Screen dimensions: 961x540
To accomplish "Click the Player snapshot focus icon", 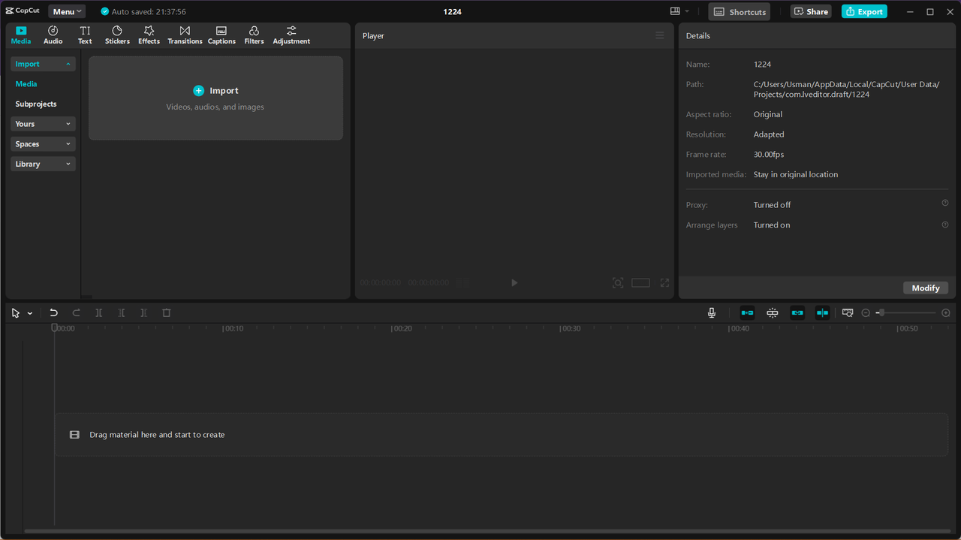I will tap(618, 283).
